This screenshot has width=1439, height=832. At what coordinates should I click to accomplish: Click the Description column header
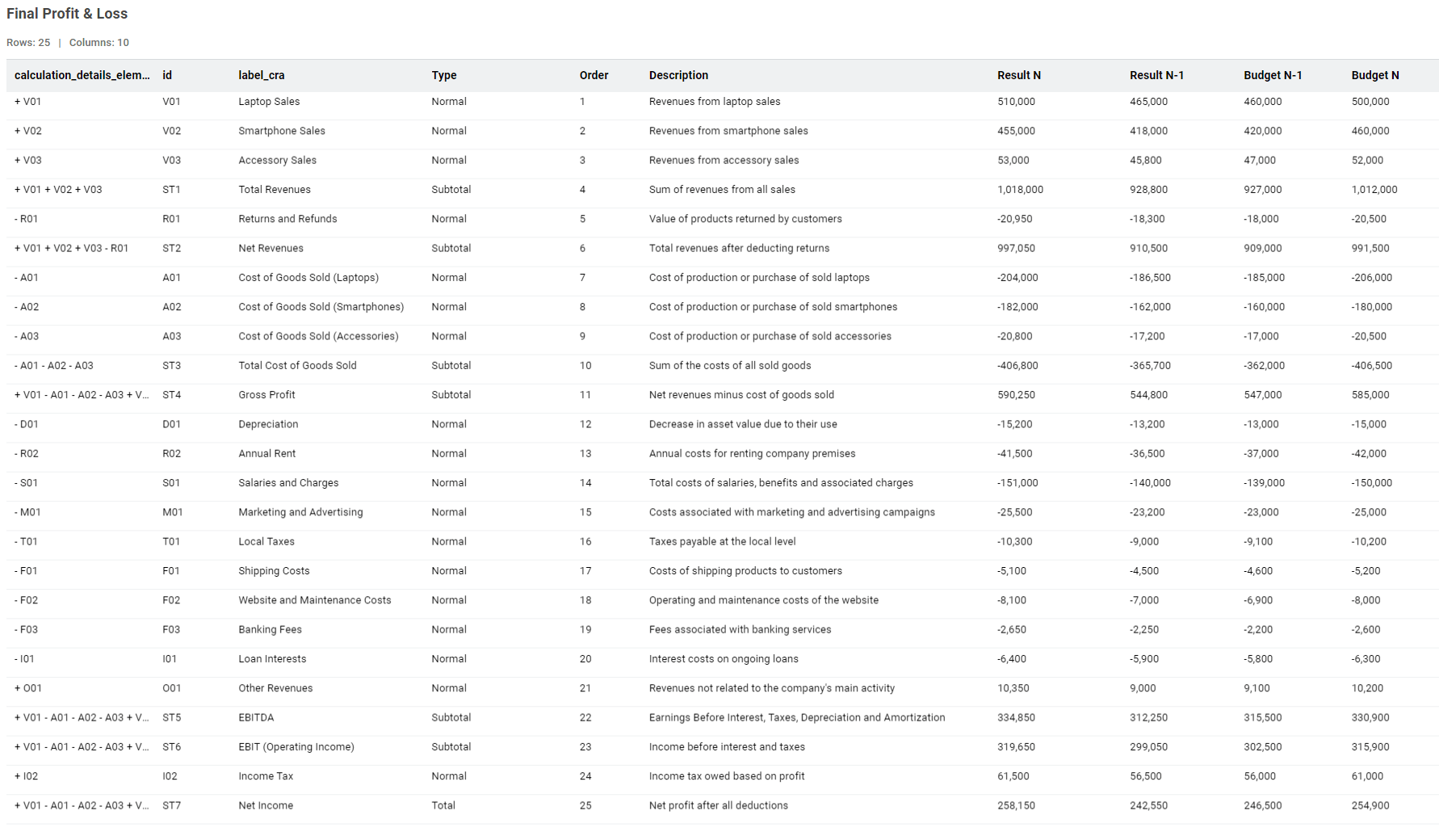(678, 75)
